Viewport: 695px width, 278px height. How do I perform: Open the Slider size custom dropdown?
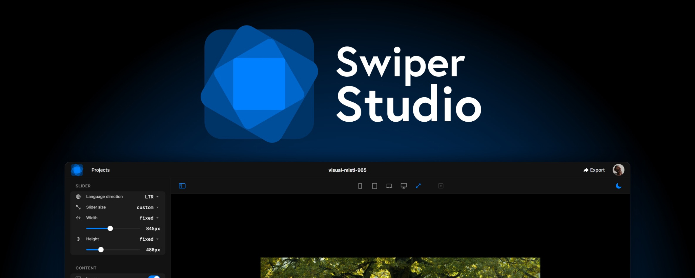(148, 207)
